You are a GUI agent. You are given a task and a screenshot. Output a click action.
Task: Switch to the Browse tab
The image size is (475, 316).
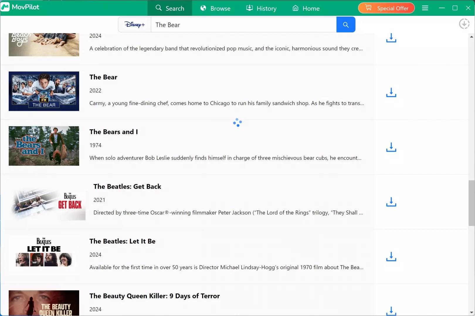pyautogui.click(x=215, y=8)
